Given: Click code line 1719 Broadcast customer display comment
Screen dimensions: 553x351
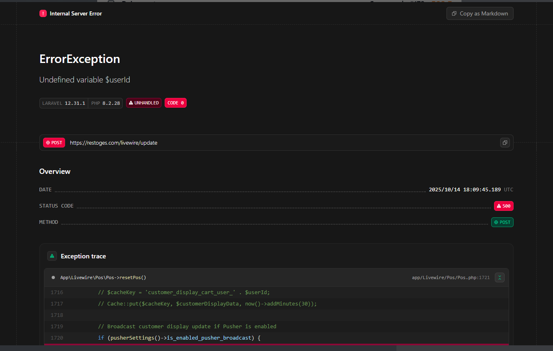Looking at the screenshot, I should pyautogui.click(x=276, y=327).
